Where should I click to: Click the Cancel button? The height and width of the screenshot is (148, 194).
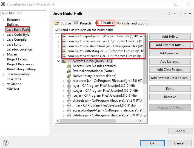click(179, 143)
